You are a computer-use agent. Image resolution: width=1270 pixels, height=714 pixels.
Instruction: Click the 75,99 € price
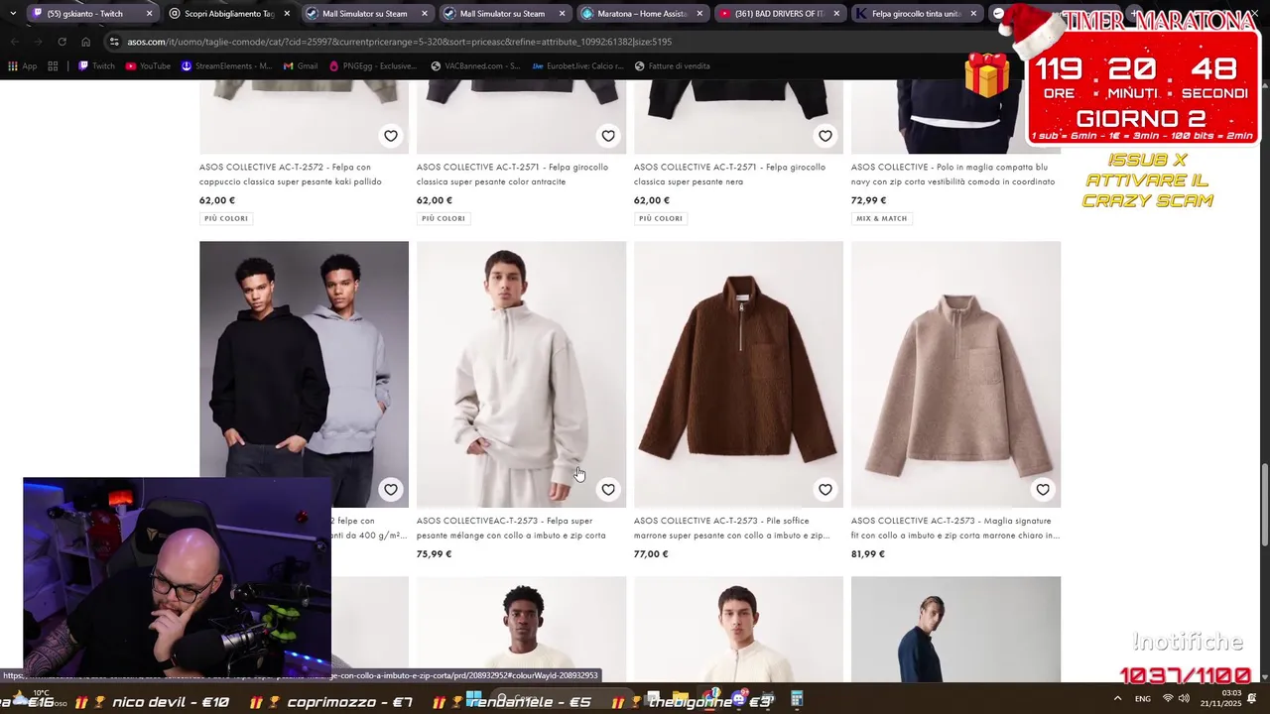434,554
